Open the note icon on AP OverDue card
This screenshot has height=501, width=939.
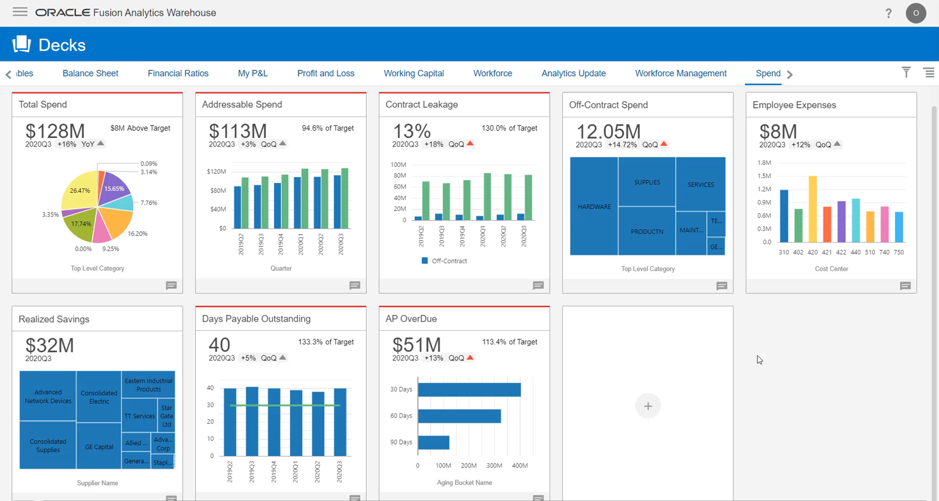(538, 497)
